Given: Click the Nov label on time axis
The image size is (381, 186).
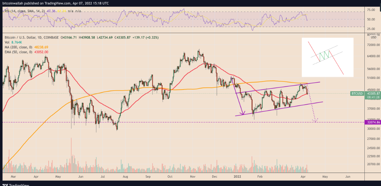Looking at the screenshot, I should click(193, 177).
